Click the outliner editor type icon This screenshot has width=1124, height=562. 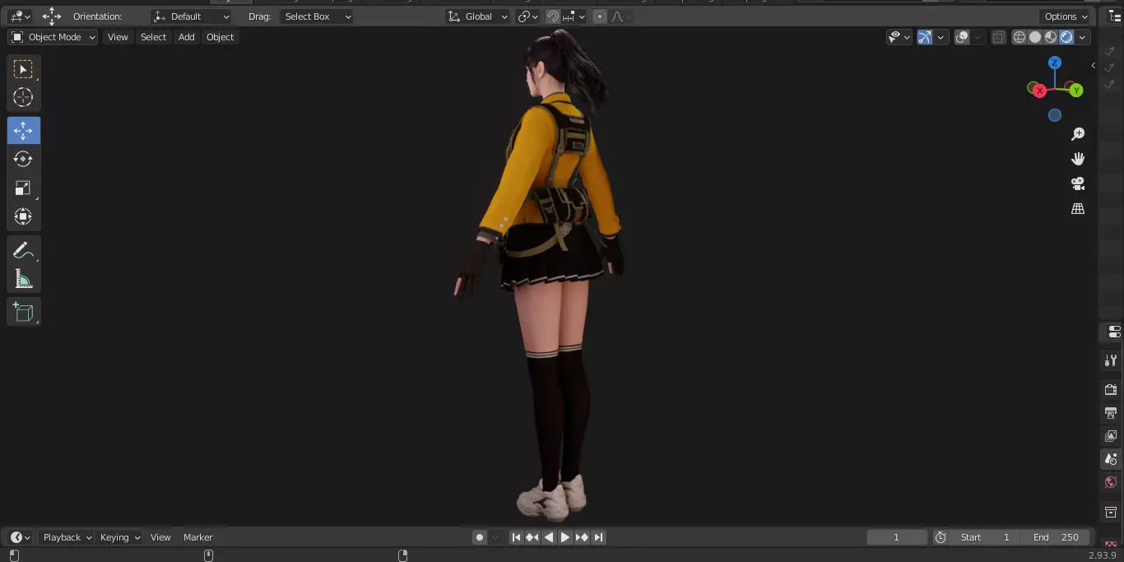click(1115, 16)
